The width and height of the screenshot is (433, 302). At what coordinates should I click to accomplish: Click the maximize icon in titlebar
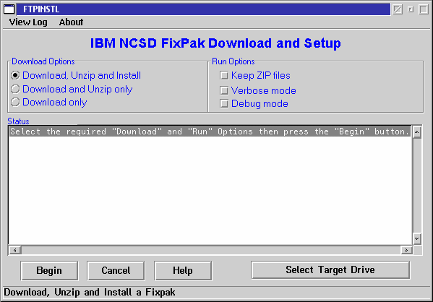[424, 9]
